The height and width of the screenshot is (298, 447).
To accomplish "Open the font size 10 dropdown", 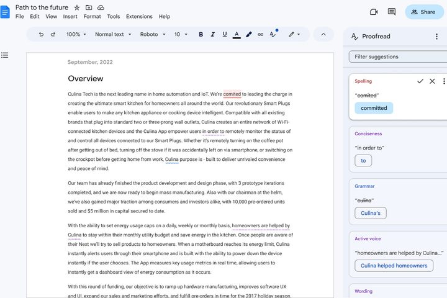I will click(x=181, y=34).
